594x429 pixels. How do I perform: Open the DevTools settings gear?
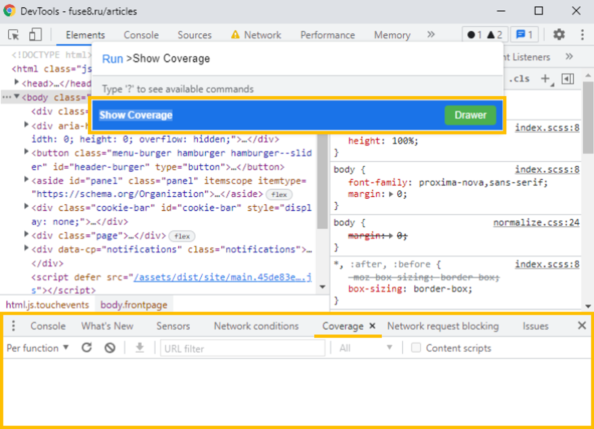click(x=559, y=34)
